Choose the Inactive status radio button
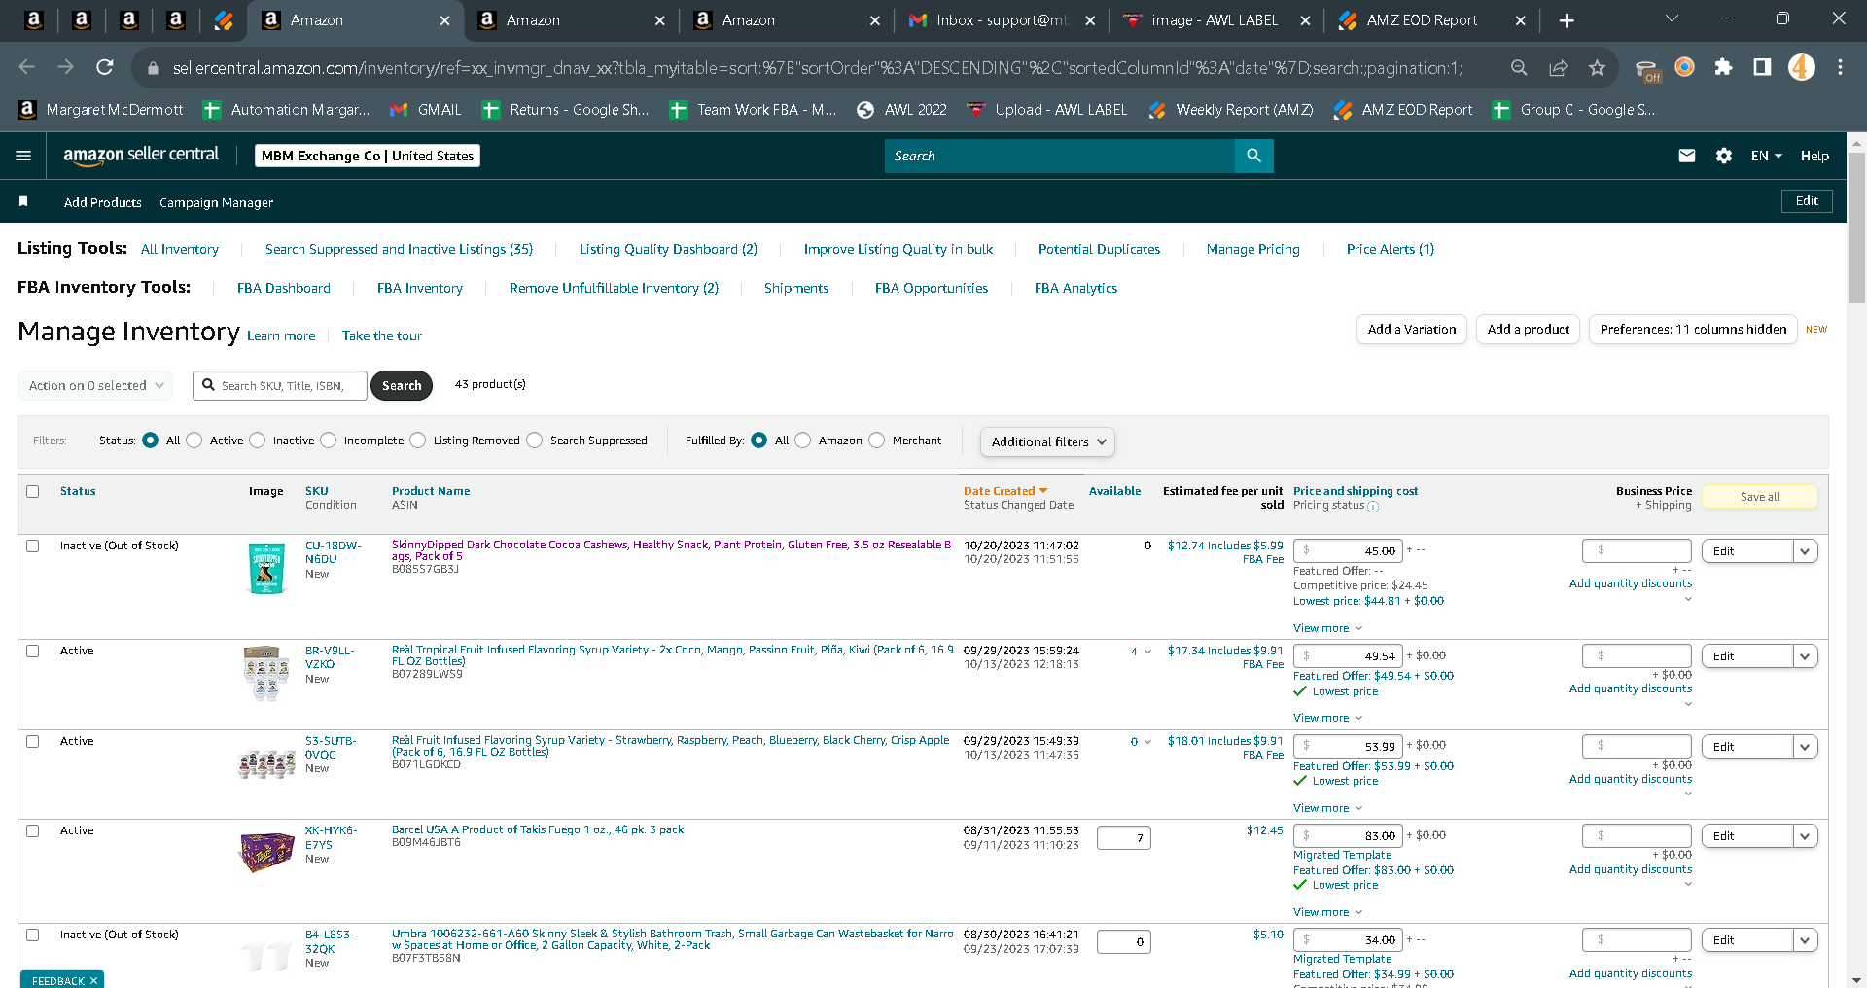The image size is (1867, 988). click(x=258, y=441)
